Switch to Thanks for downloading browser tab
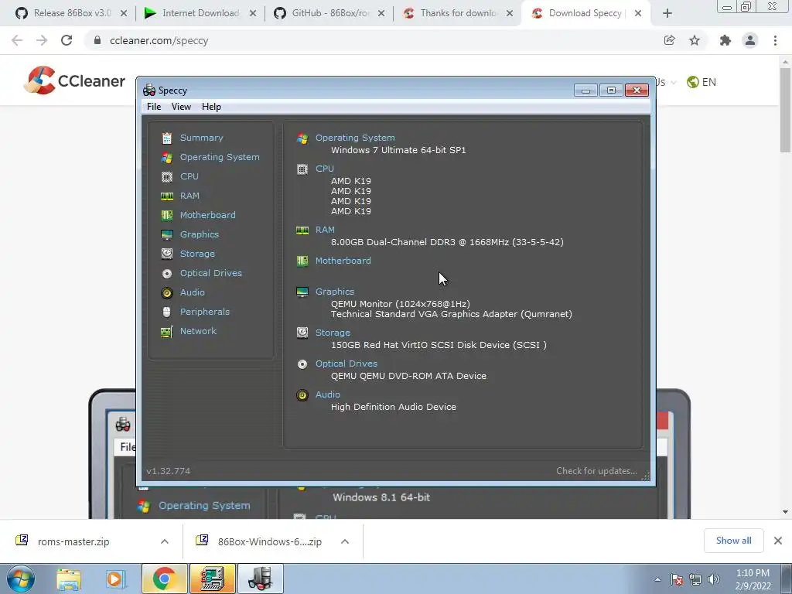This screenshot has height=594, width=792. (x=458, y=13)
